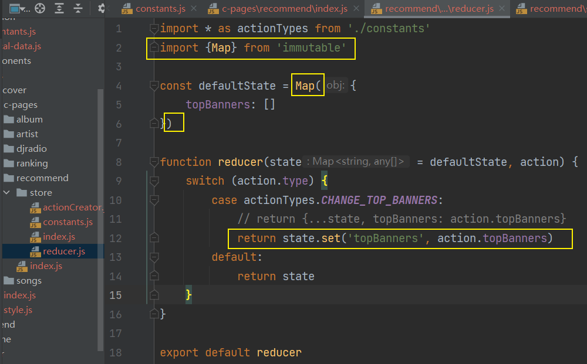Open index.js inside the store folder
The image size is (587, 364).
click(59, 237)
